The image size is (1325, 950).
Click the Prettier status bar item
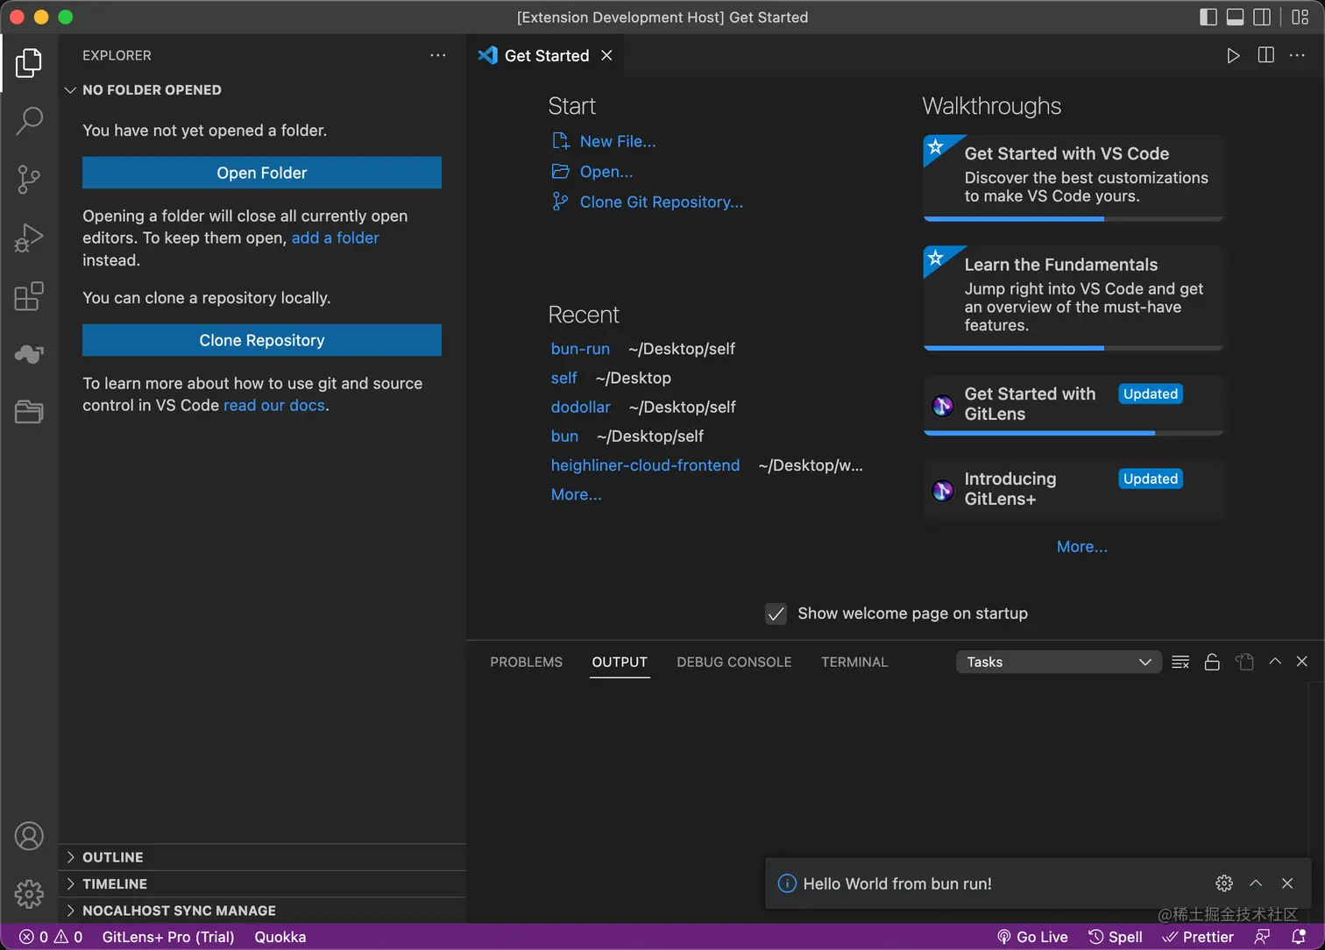1198,937
